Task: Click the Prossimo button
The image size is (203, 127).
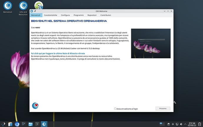Action: click(x=163, y=108)
